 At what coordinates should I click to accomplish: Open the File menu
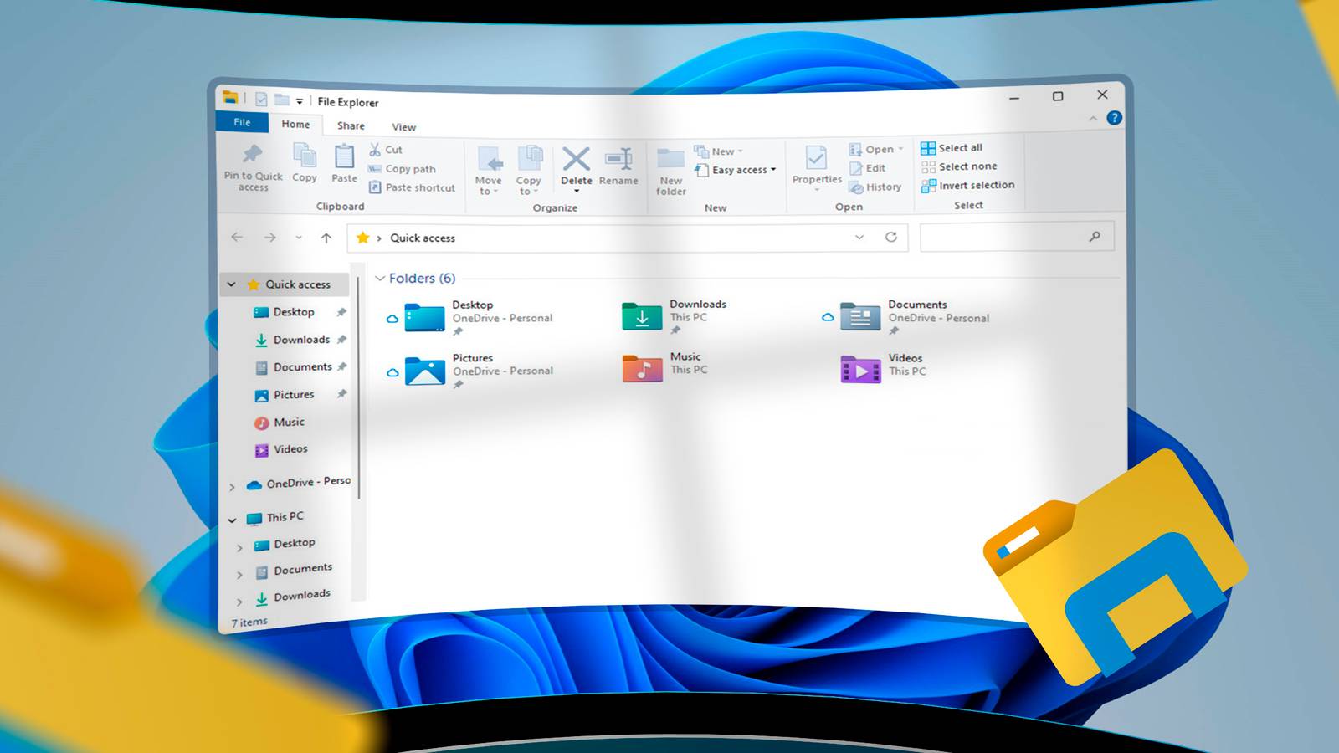point(242,122)
